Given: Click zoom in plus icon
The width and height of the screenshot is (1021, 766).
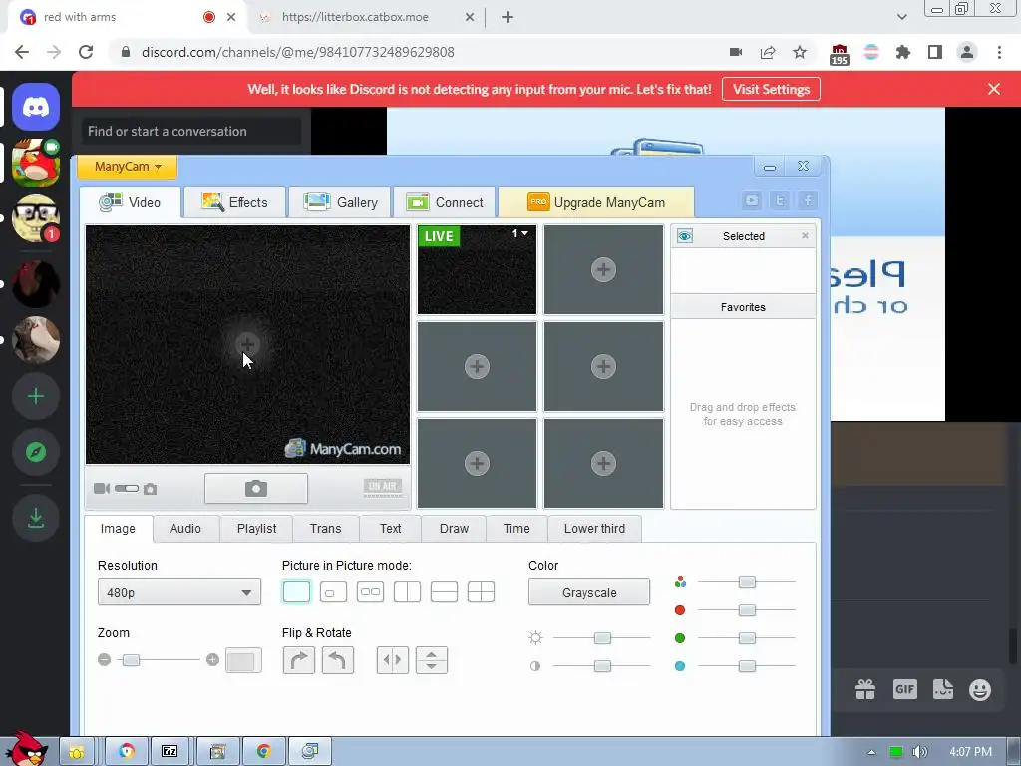Looking at the screenshot, I should (x=212, y=660).
